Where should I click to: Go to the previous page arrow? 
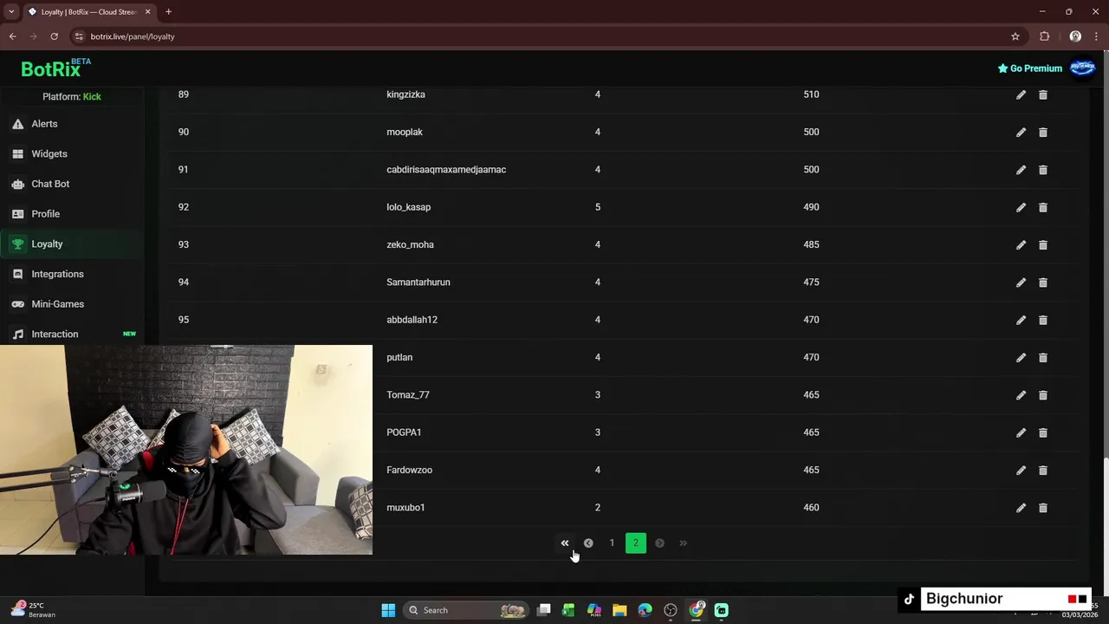pyautogui.click(x=588, y=543)
